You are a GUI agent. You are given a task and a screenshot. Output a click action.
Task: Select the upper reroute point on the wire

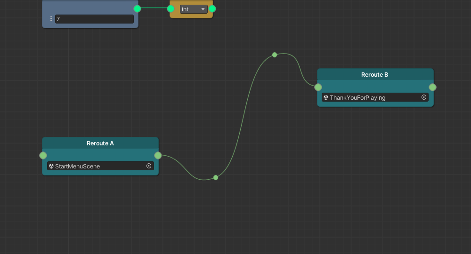click(275, 55)
